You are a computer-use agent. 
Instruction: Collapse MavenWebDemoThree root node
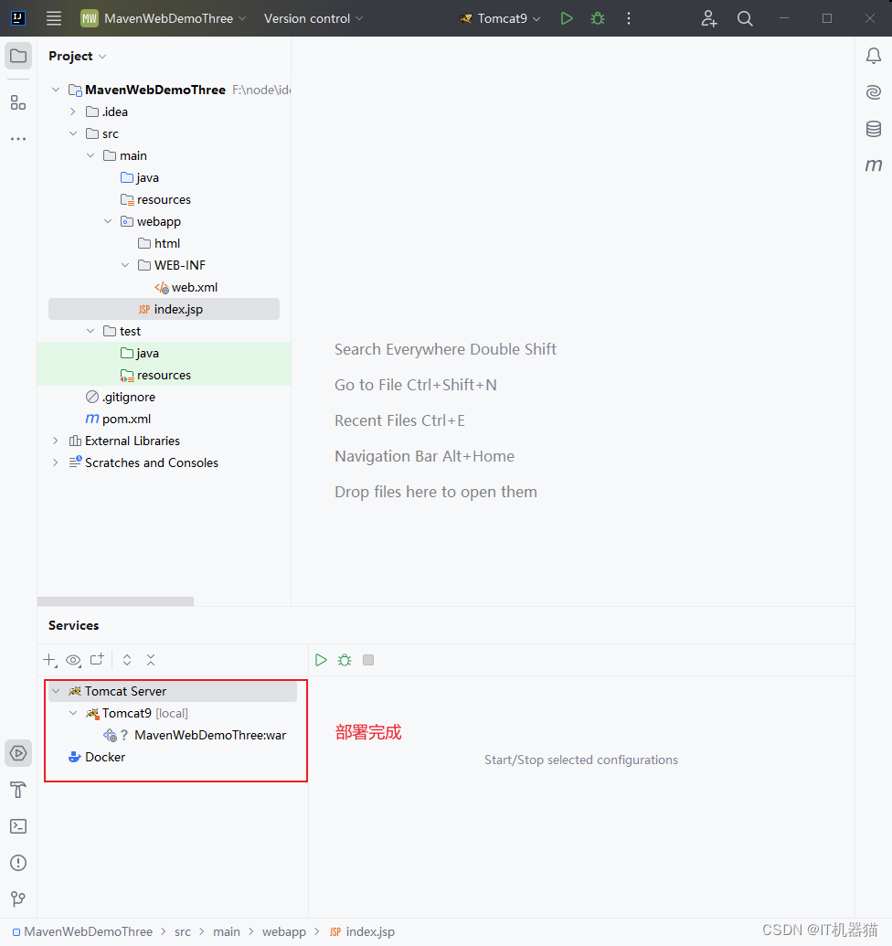tap(56, 90)
